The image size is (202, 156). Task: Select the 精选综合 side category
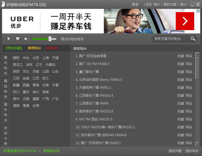pos(6,89)
